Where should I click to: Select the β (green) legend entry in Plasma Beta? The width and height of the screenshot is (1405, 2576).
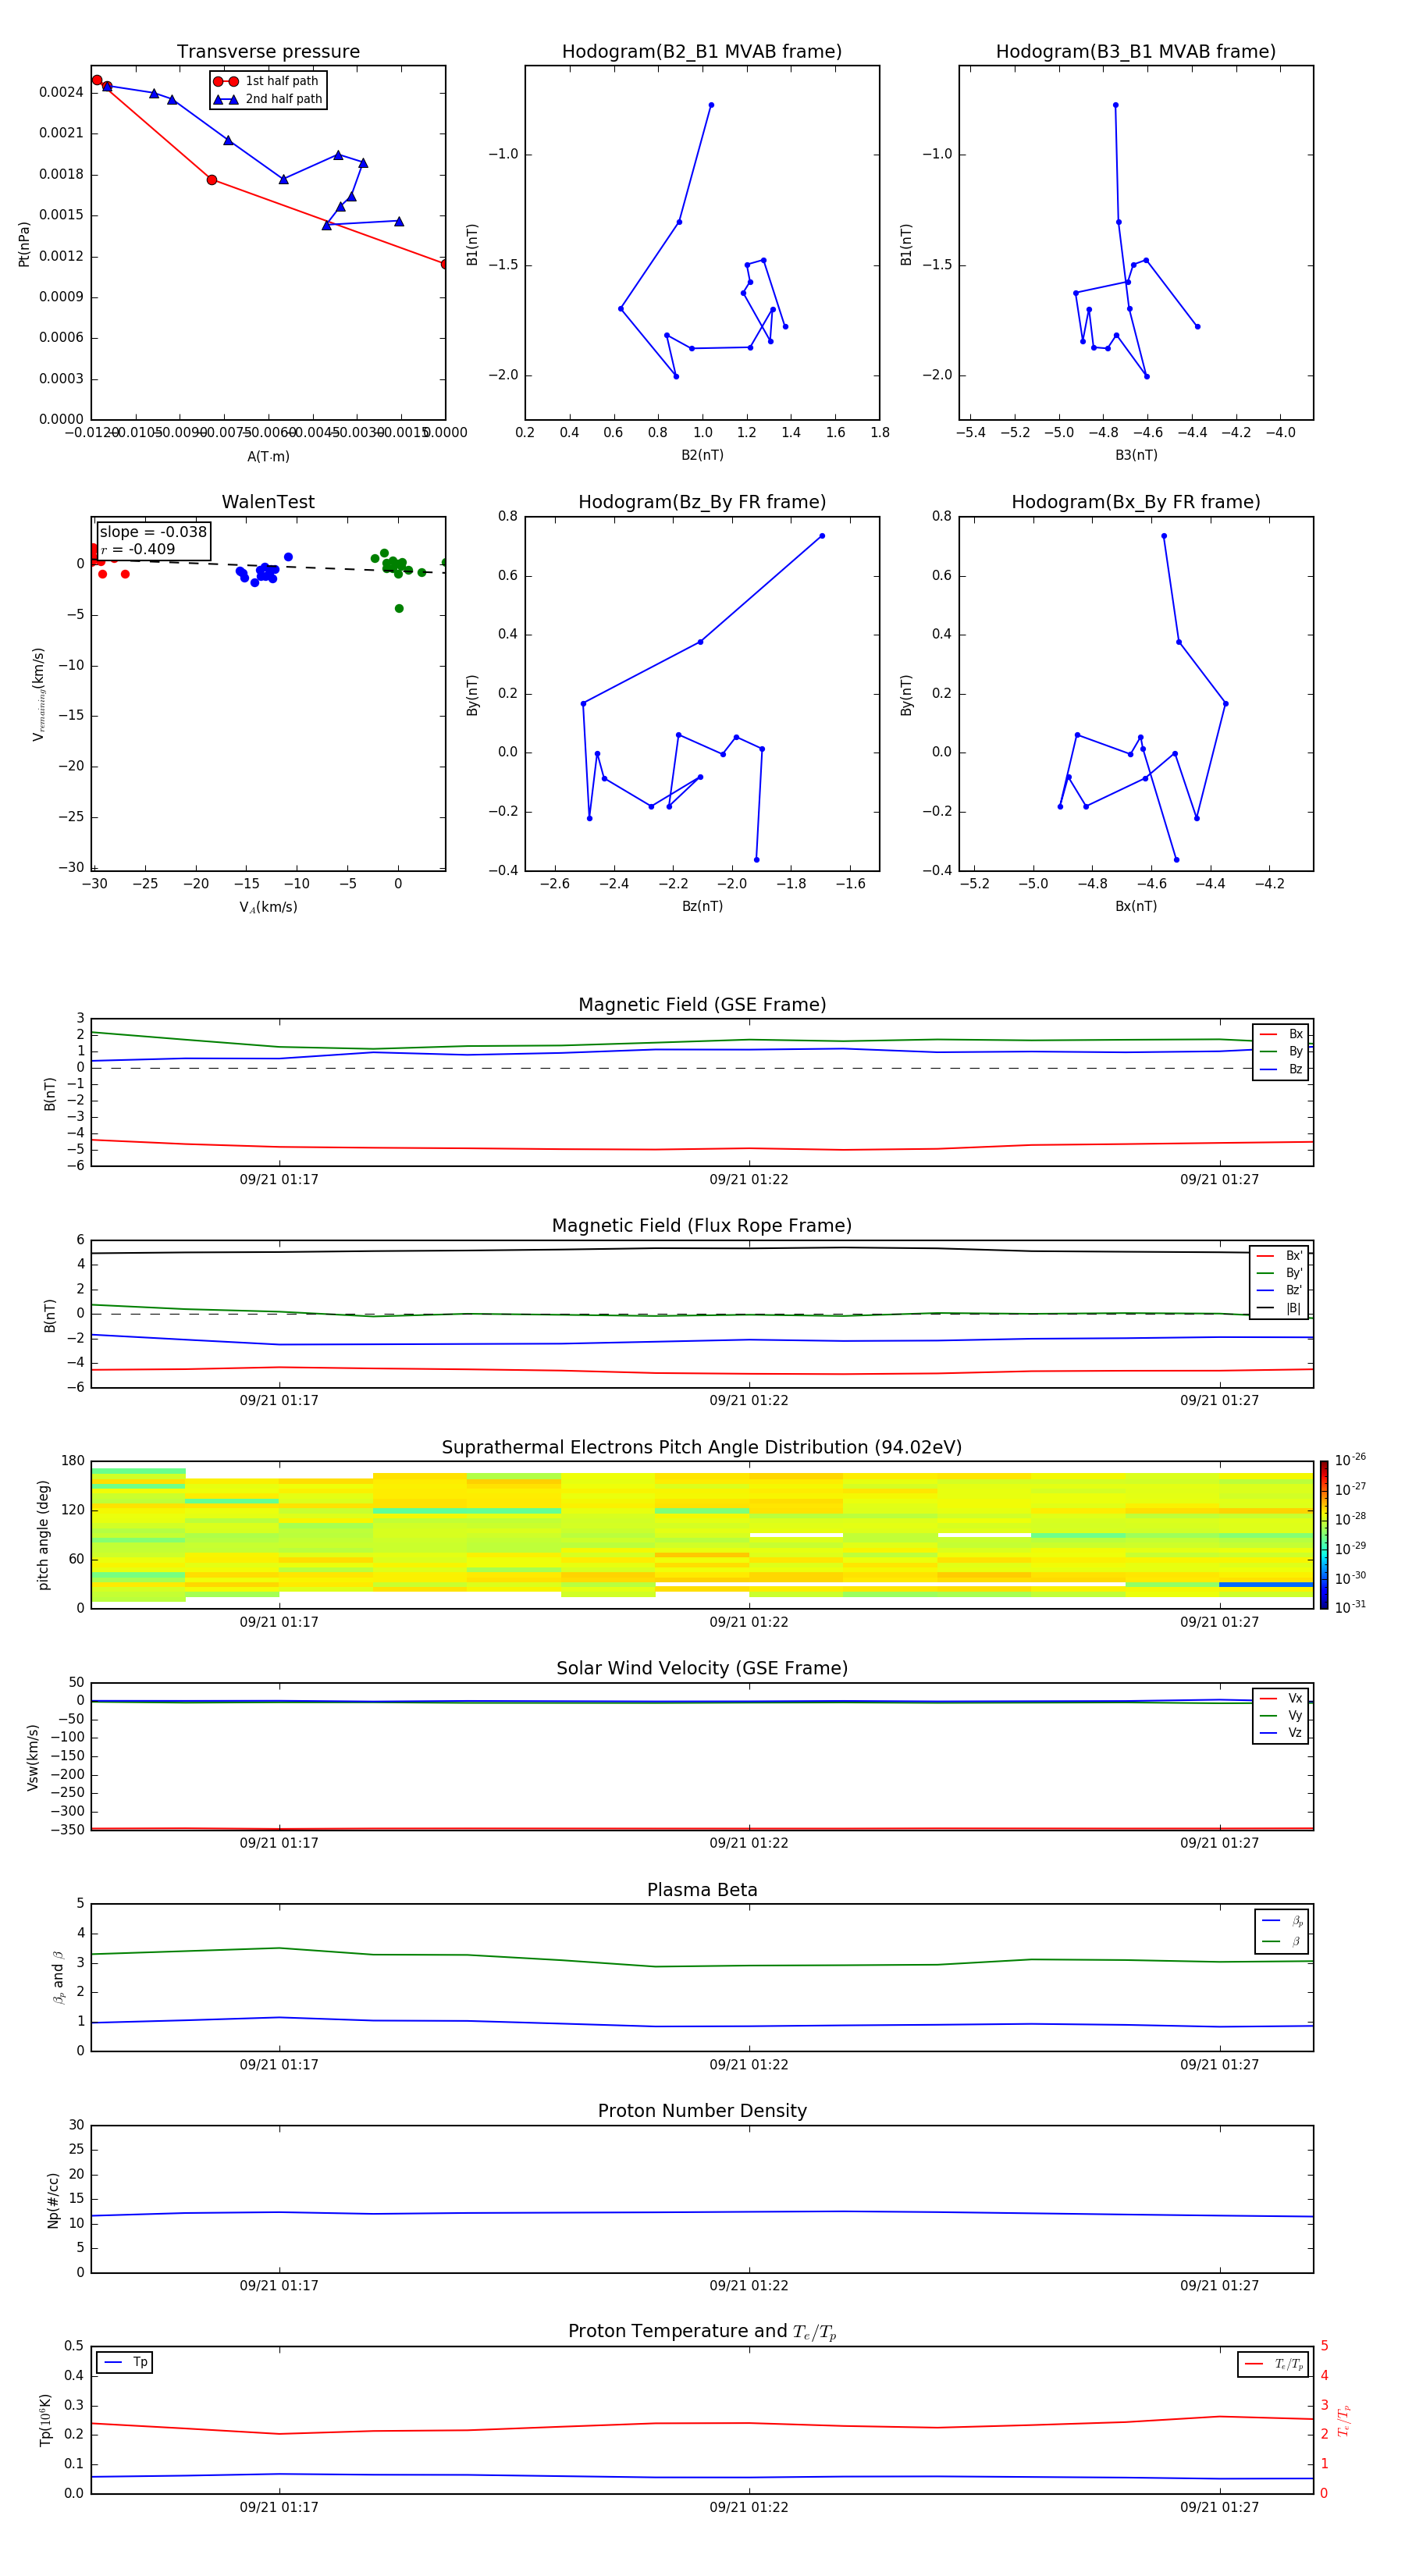(1282, 1942)
